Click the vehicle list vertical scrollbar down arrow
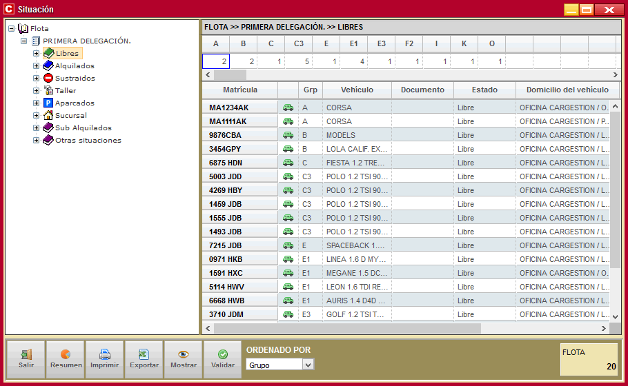This screenshot has width=628, height=386. pyautogui.click(x=616, y=316)
